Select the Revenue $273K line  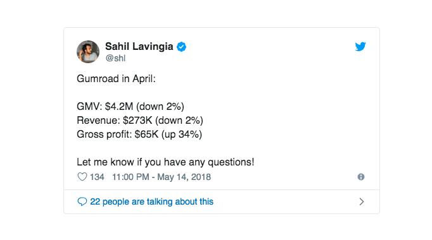pos(140,120)
